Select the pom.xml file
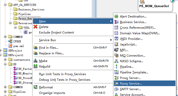The image size is (178, 96). pos(19,46)
